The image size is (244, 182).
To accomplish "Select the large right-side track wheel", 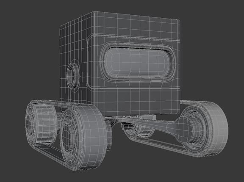I will [x=205, y=130].
